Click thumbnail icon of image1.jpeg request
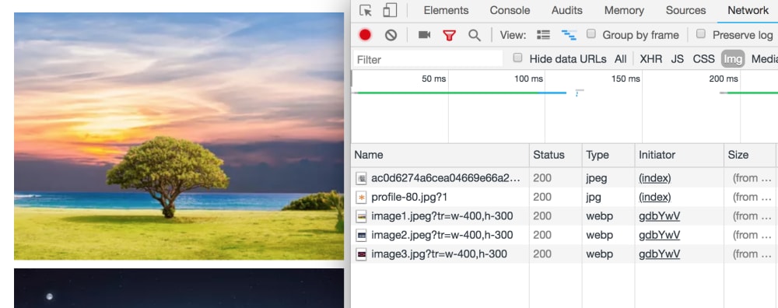Screen dimensions: 778x308 pyautogui.click(x=362, y=216)
